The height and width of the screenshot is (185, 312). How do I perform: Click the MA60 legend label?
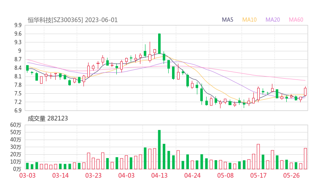(296, 20)
